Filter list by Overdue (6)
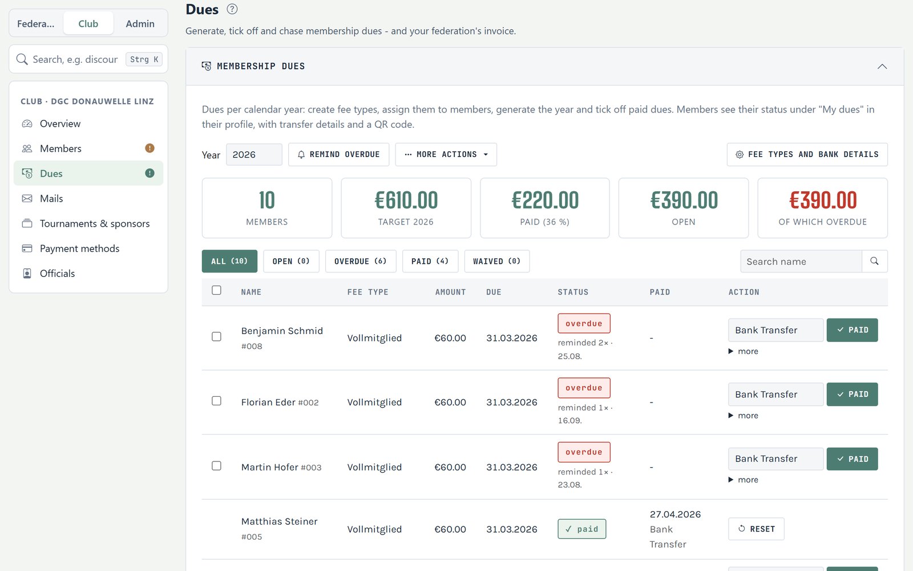Image resolution: width=913 pixels, height=571 pixels. 361,262
